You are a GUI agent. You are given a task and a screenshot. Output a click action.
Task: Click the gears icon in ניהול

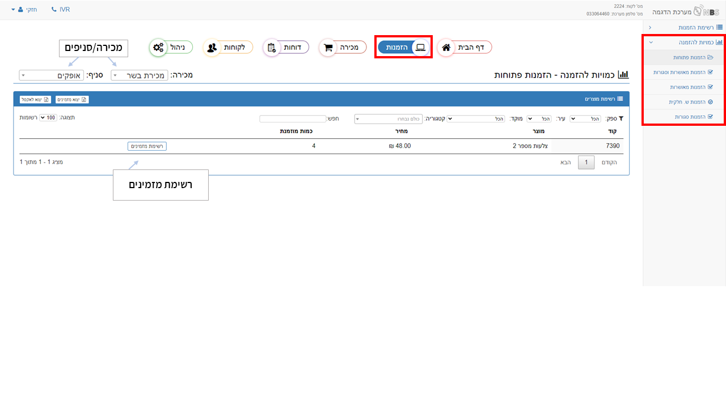pyautogui.click(x=158, y=48)
